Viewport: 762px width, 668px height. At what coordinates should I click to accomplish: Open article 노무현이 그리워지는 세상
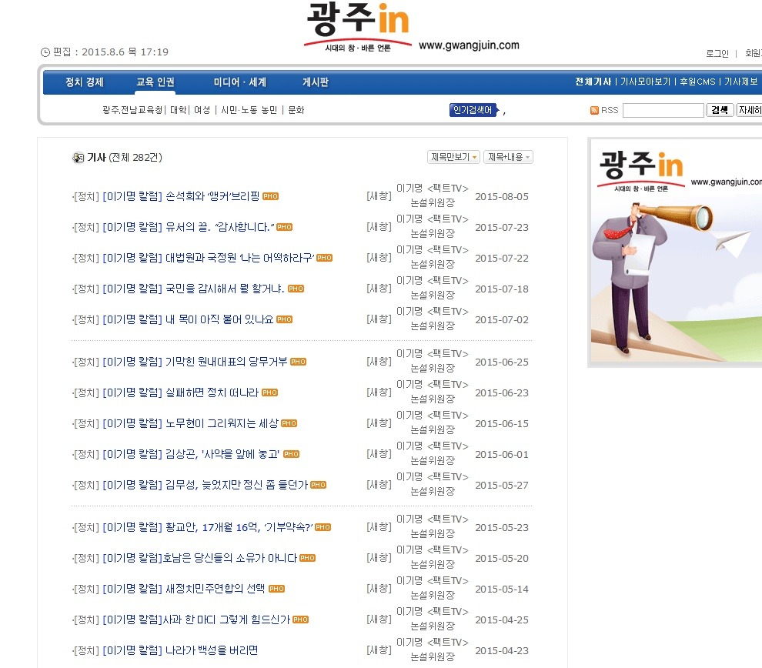(x=222, y=423)
